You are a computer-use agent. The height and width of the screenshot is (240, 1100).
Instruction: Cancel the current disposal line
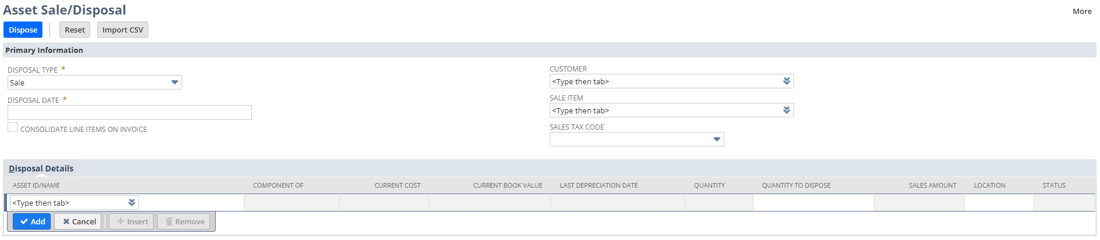pos(79,221)
